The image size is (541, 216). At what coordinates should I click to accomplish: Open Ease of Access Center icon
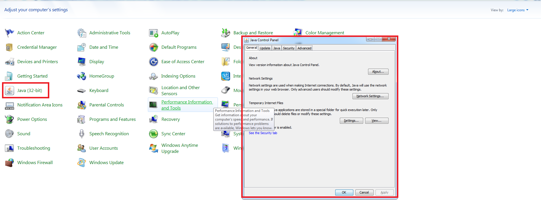pyautogui.click(x=154, y=62)
